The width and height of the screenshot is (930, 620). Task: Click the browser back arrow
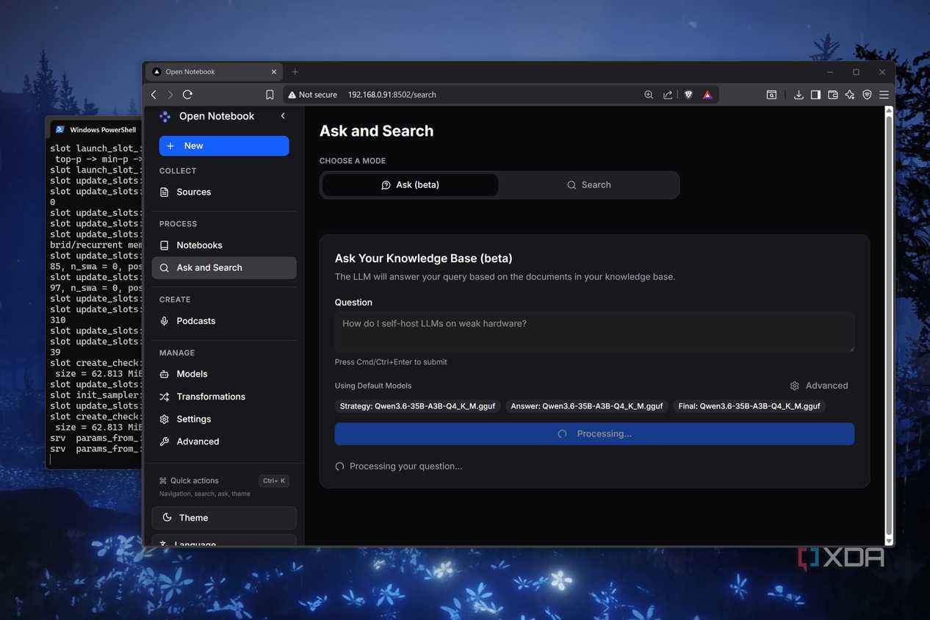[154, 95]
